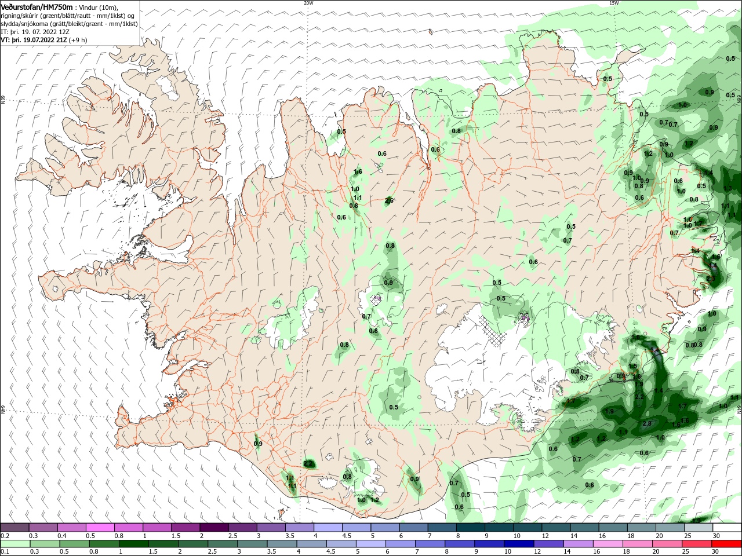Screen dimensions: 742x556
Task: Click the '2.8' precipitation value in southeast
Action: tap(648, 423)
